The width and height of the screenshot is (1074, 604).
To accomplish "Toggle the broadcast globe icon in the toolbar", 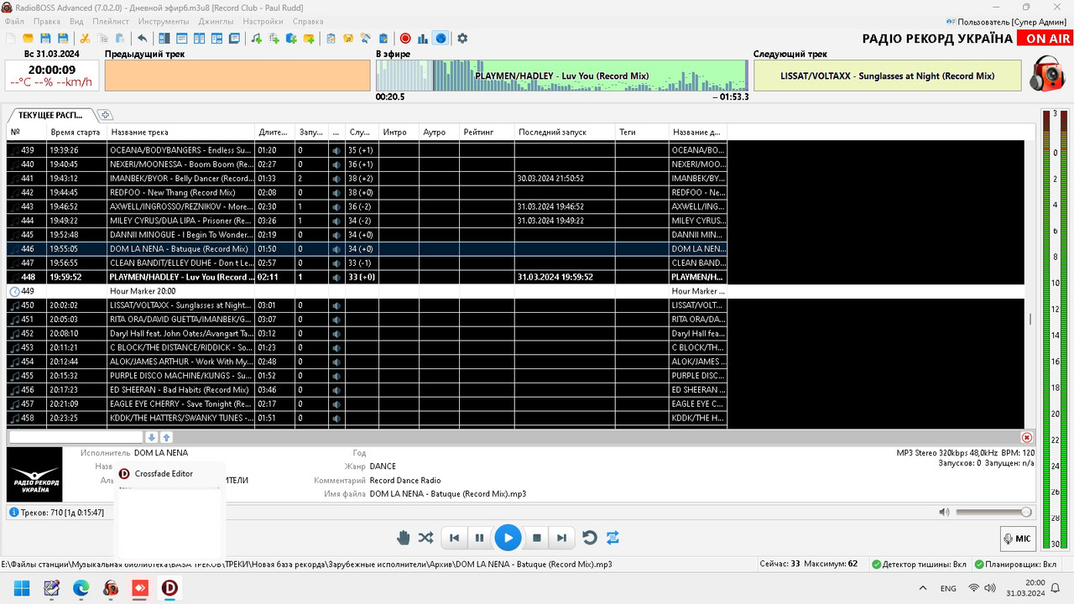I will tap(441, 39).
